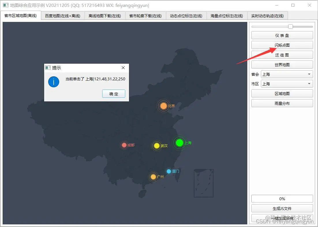Click the blue info icon in the 提示 dialog

pyautogui.click(x=53, y=82)
